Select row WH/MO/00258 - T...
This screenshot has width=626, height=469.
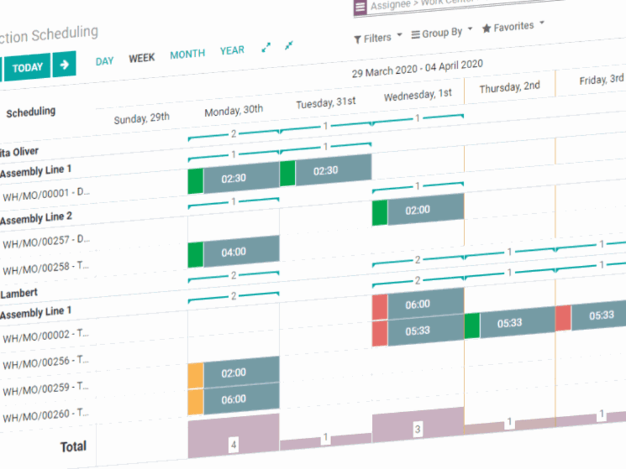46,267
